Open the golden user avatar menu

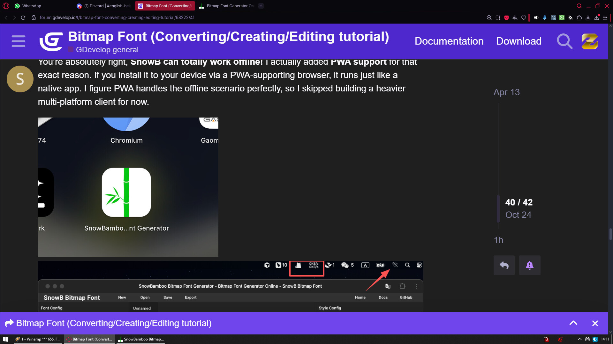click(x=590, y=41)
